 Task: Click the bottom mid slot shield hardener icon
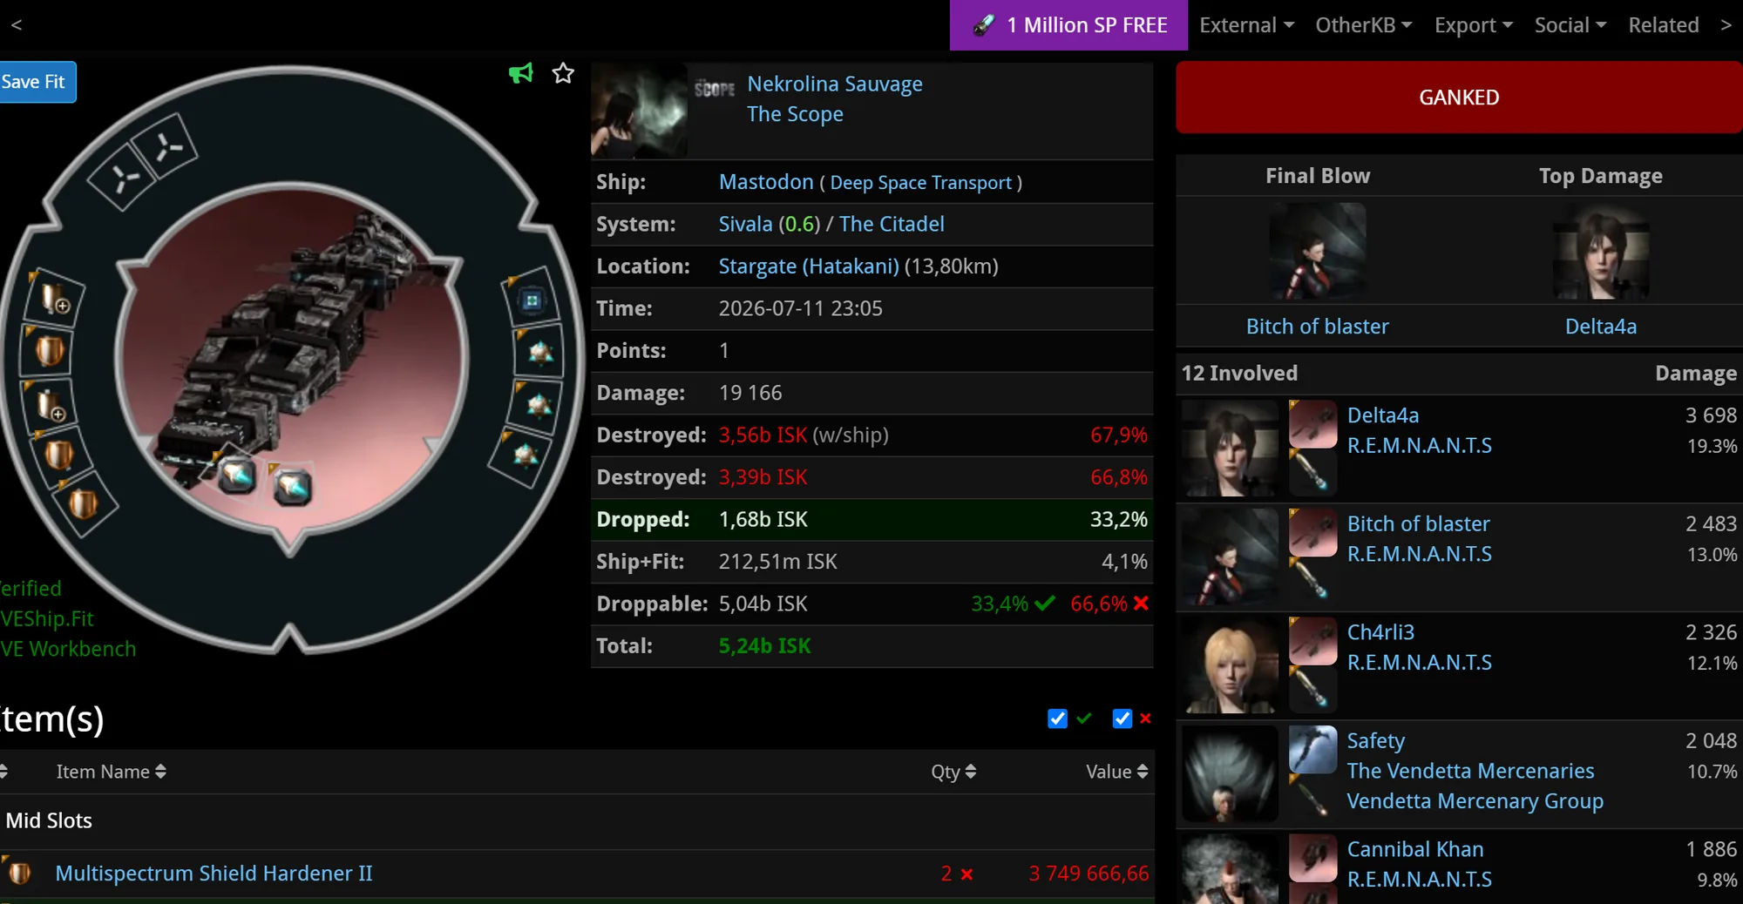coord(83,503)
